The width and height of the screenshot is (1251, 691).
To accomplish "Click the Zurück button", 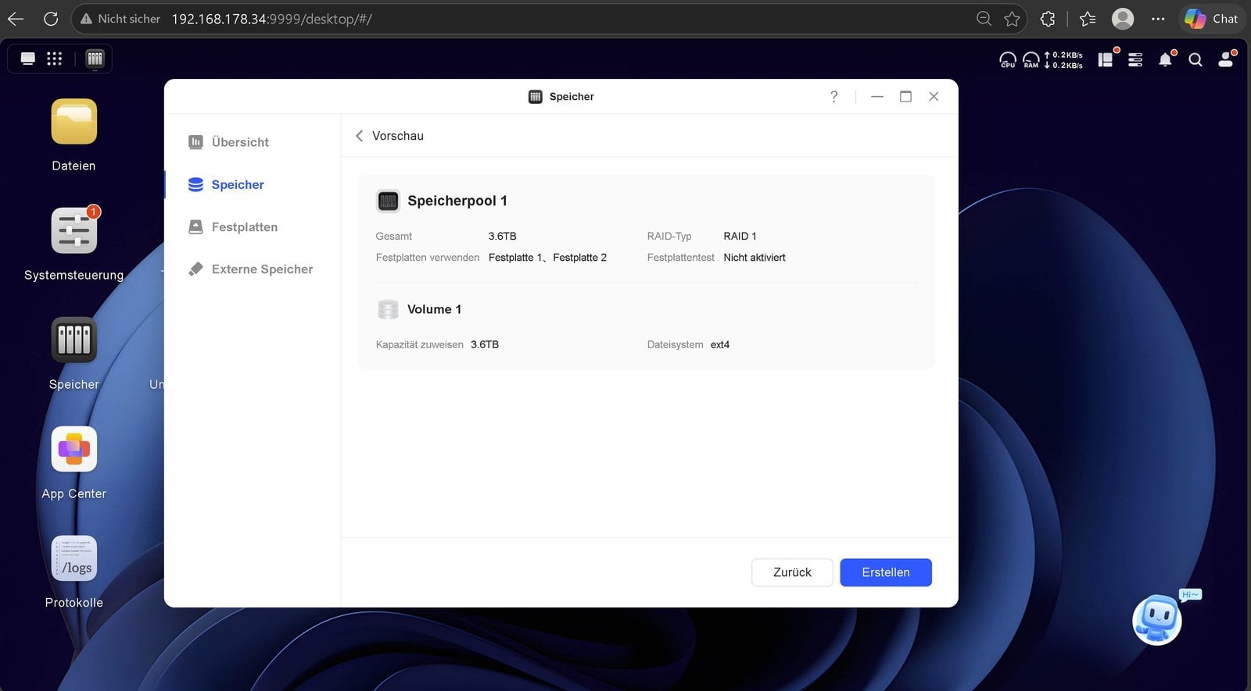I will 792,572.
